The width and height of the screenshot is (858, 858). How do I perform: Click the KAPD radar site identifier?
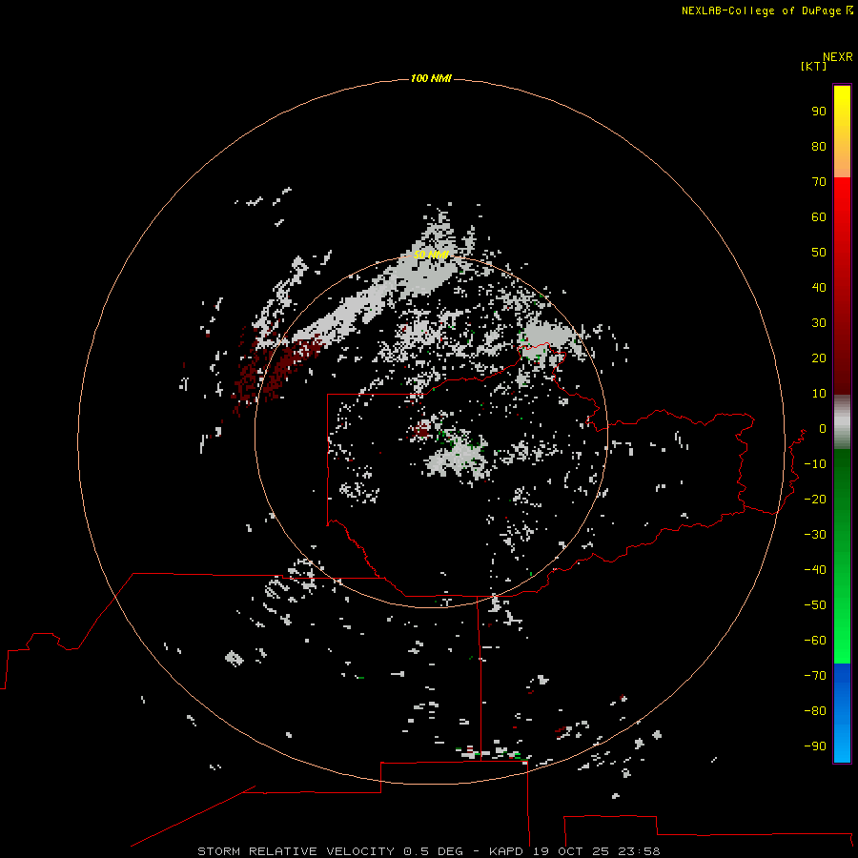click(x=507, y=851)
